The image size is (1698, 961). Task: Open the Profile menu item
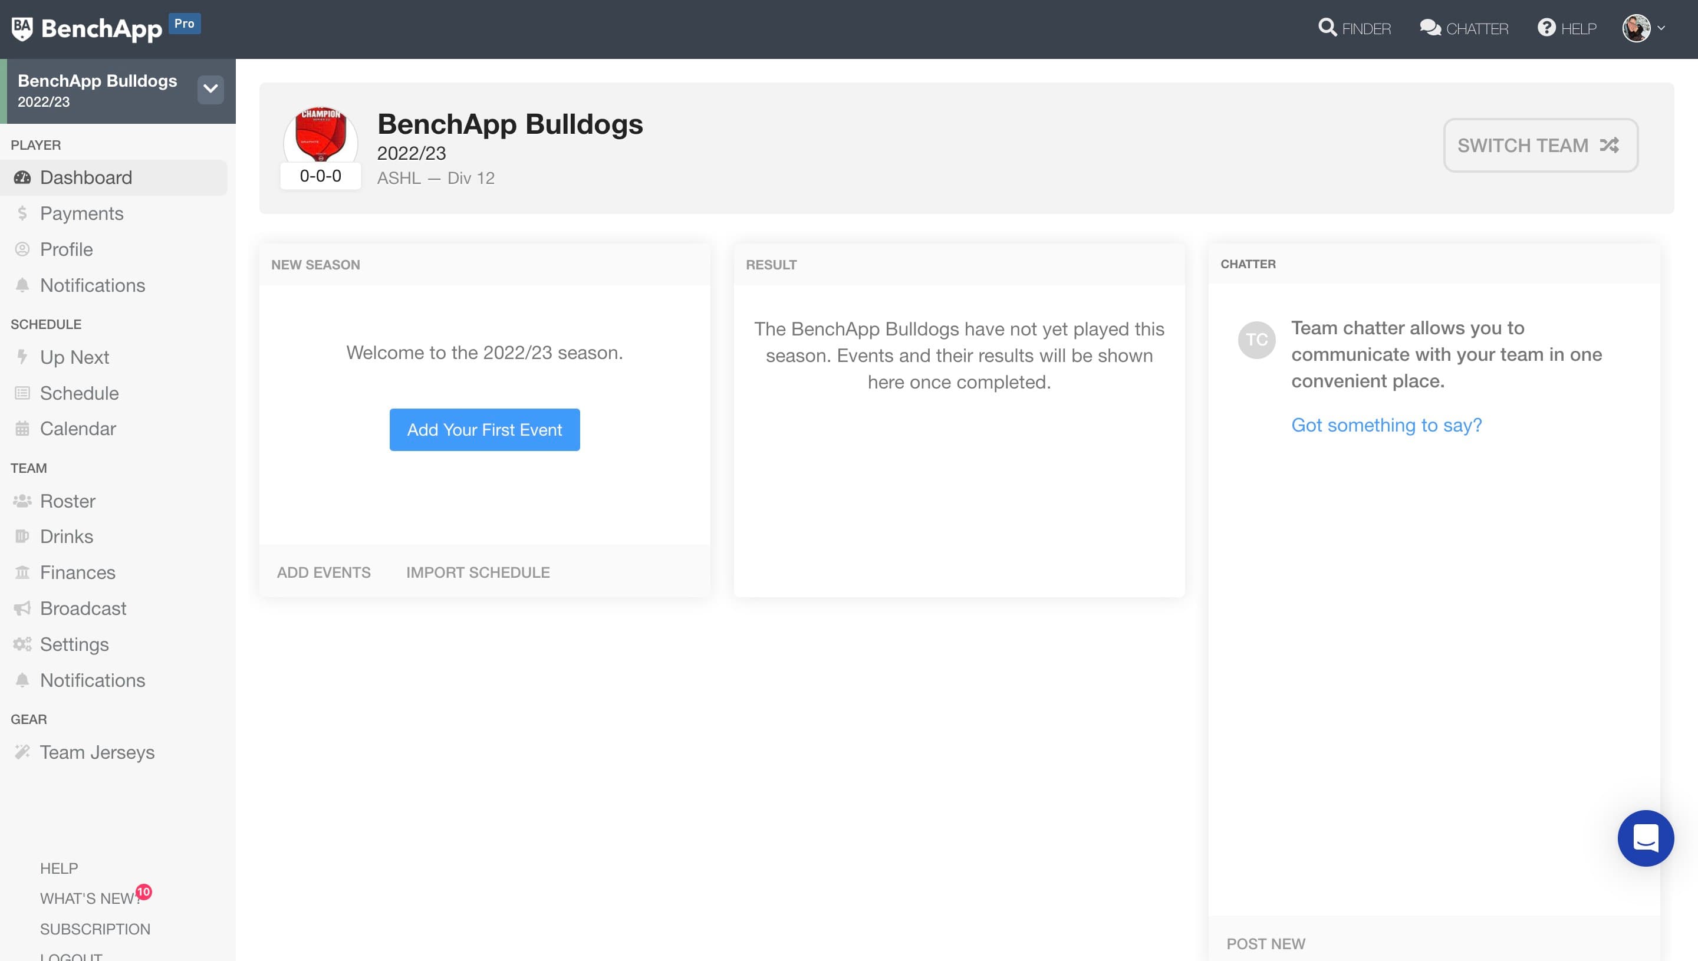[67, 249]
